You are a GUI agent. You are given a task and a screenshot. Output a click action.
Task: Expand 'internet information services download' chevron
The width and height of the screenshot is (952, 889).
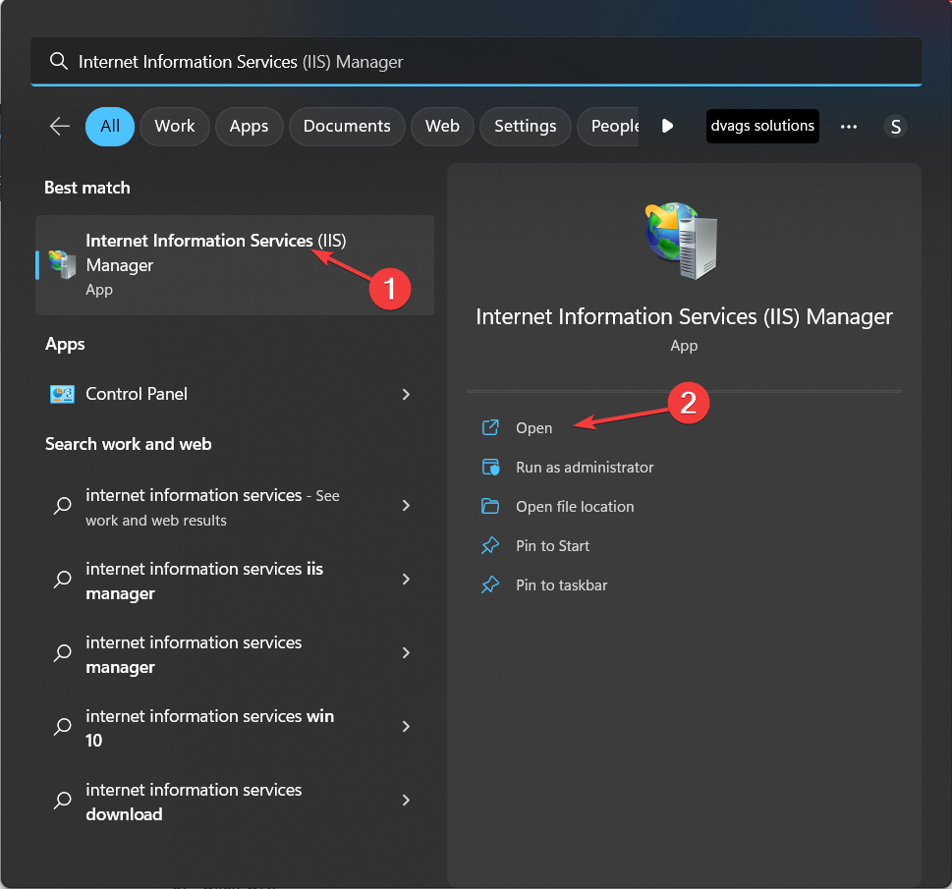point(406,801)
